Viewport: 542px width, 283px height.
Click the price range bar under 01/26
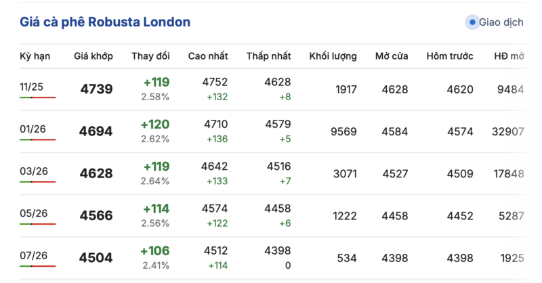37,139
